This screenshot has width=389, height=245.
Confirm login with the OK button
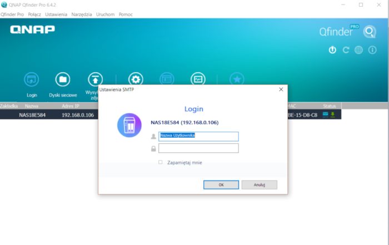221,185
